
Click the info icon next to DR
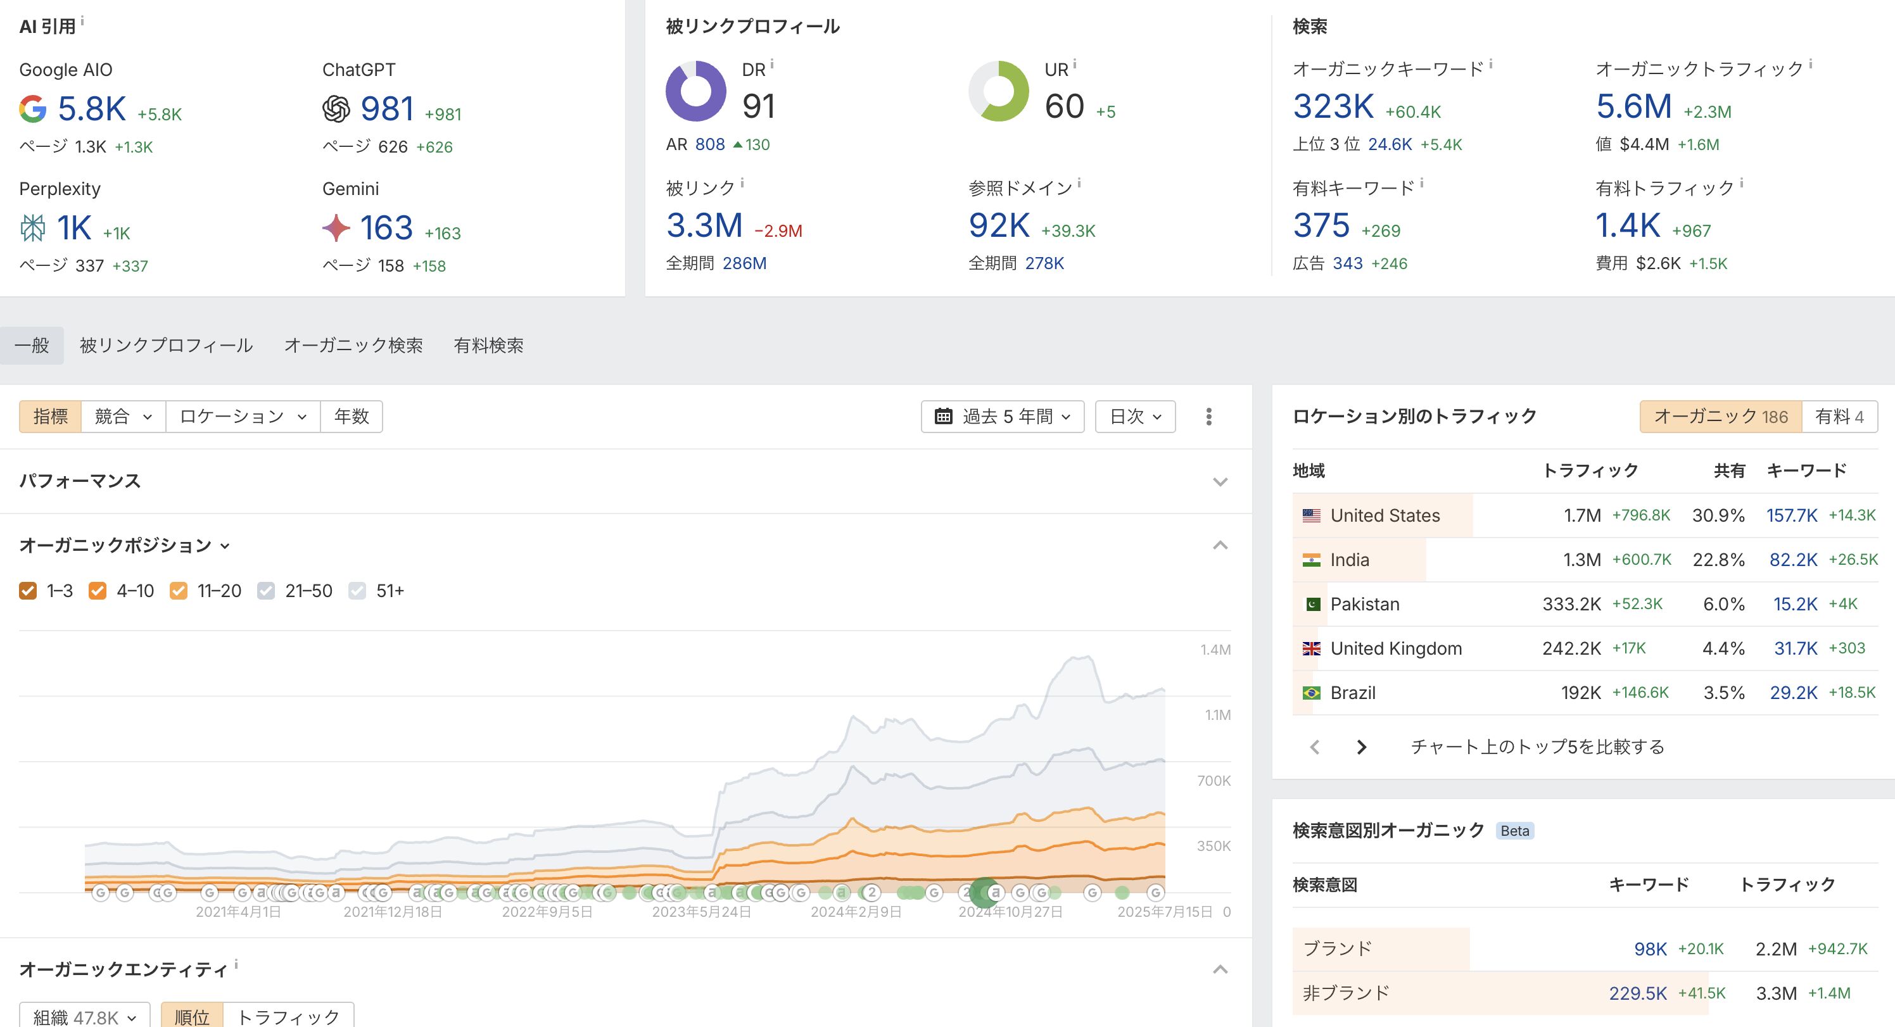(x=771, y=65)
